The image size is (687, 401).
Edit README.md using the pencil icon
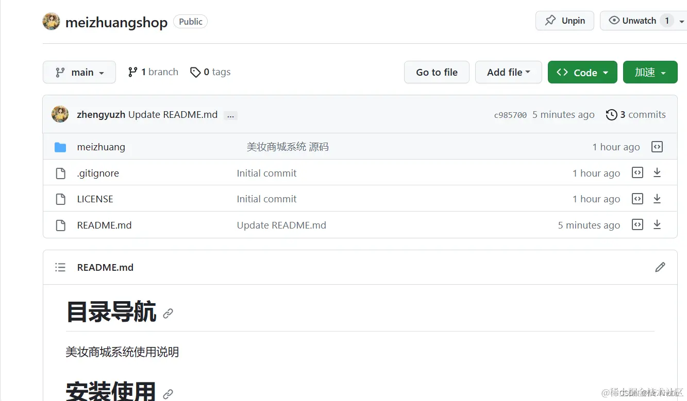pos(660,267)
